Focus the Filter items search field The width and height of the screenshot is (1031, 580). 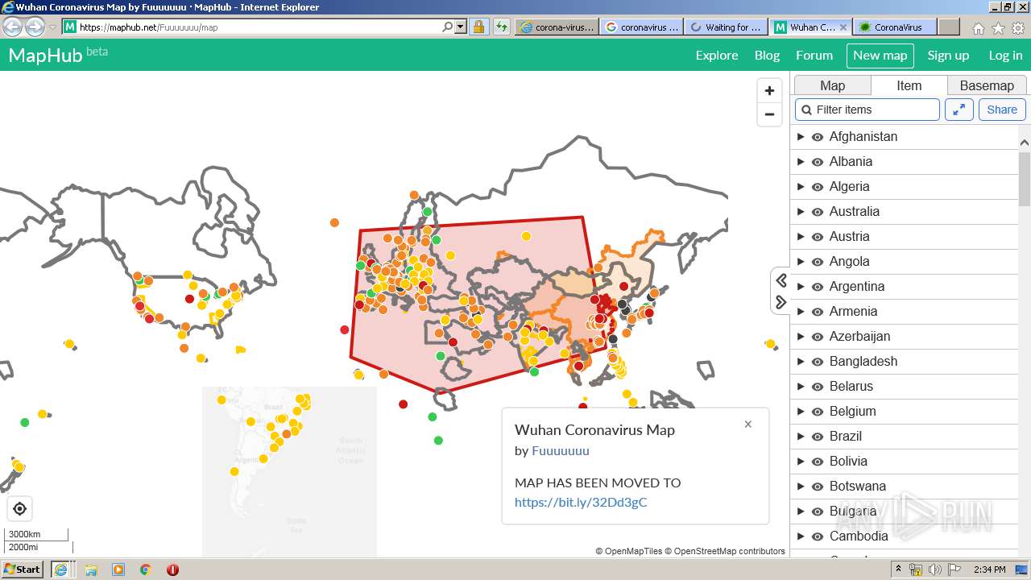(867, 110)
